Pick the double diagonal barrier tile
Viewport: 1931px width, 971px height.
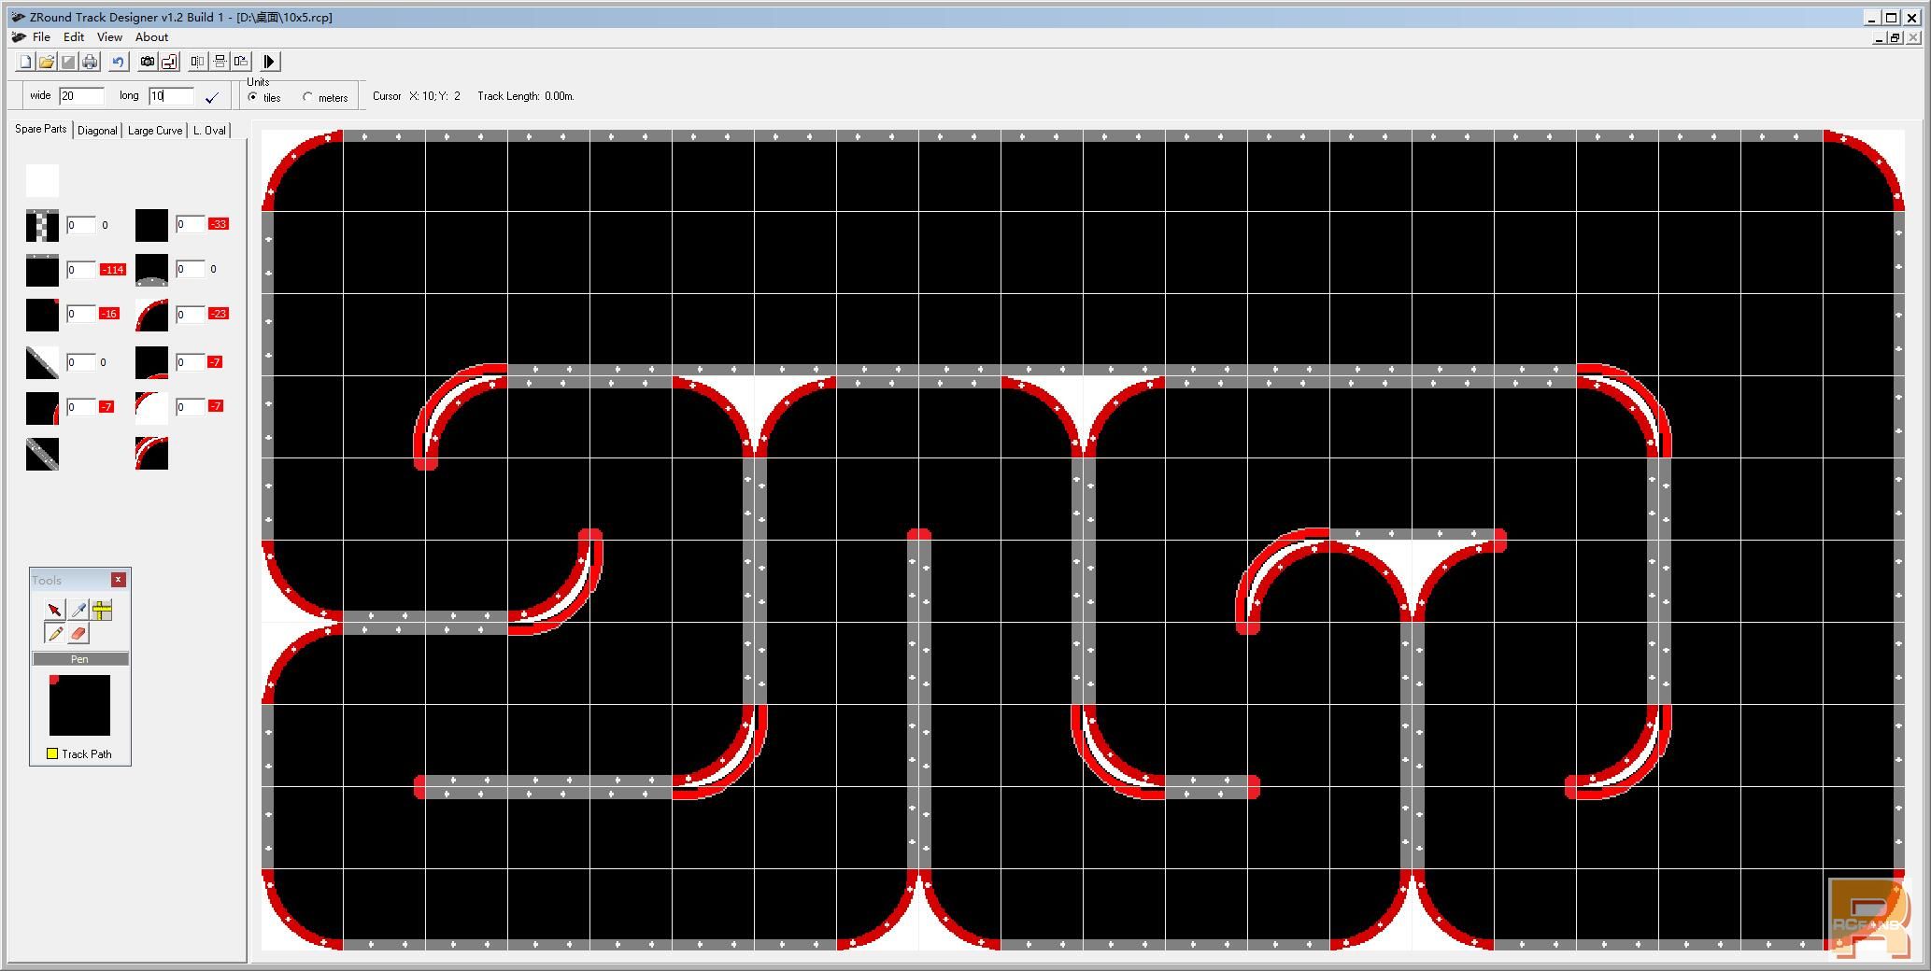click(42, 454)
